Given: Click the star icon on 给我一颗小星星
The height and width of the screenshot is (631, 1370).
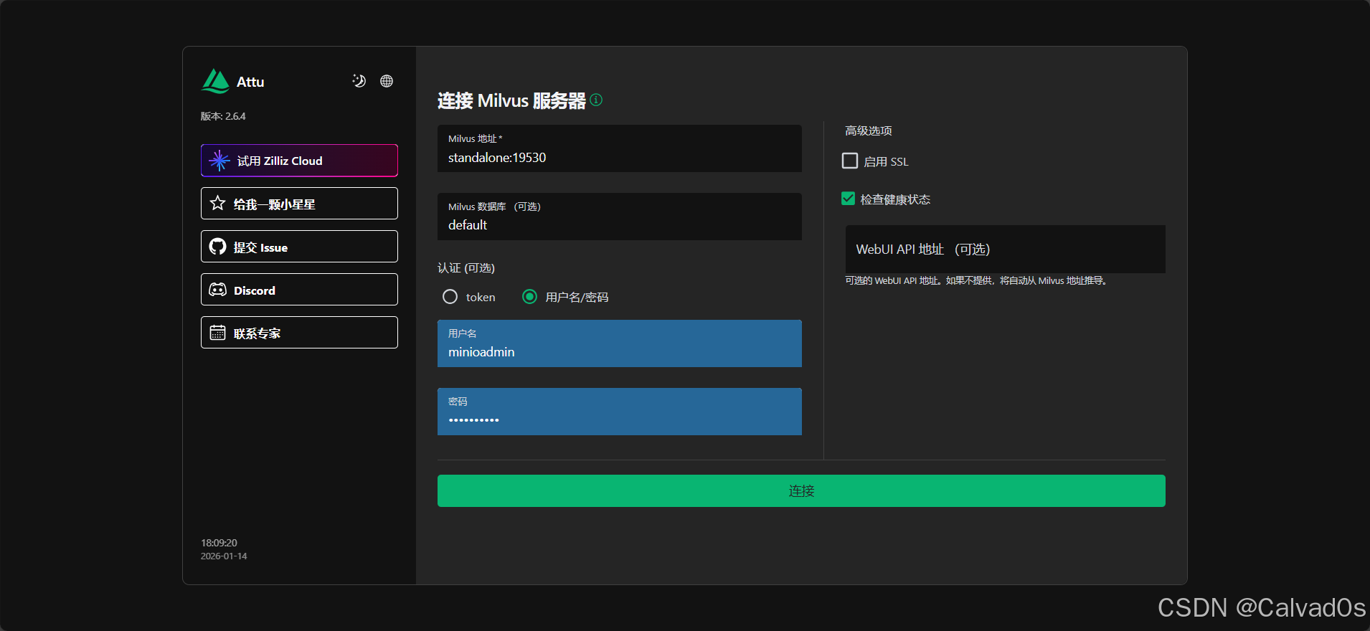Looking at the screenshot, I should [x=218, y=204].
